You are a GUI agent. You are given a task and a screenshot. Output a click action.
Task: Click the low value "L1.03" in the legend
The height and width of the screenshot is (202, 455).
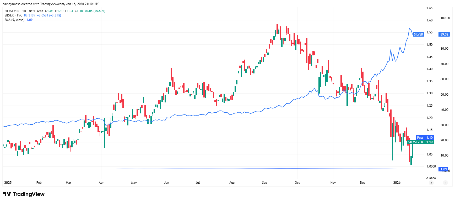(x=69, y=11)
